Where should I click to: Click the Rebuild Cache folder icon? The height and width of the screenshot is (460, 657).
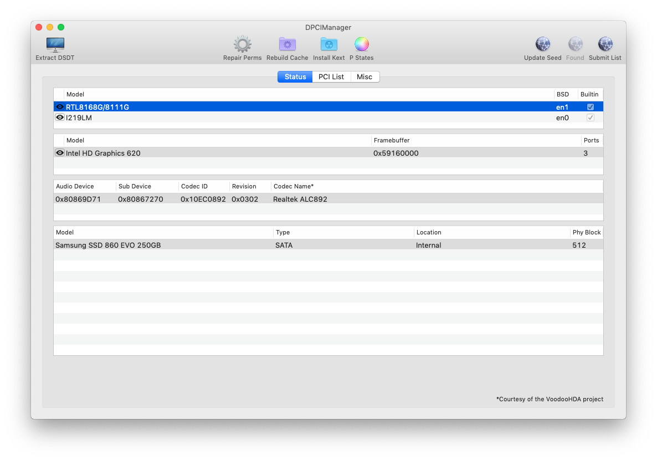point(287,44)
